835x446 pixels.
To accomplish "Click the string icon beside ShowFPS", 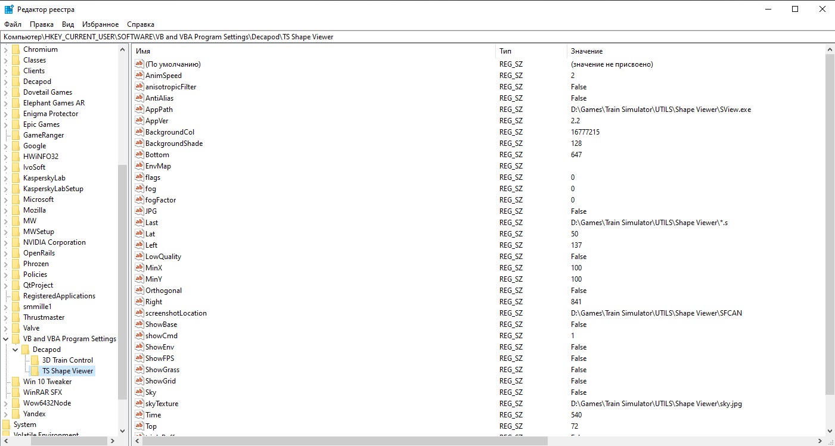I will pyautogui.click(x=139, y=358).
